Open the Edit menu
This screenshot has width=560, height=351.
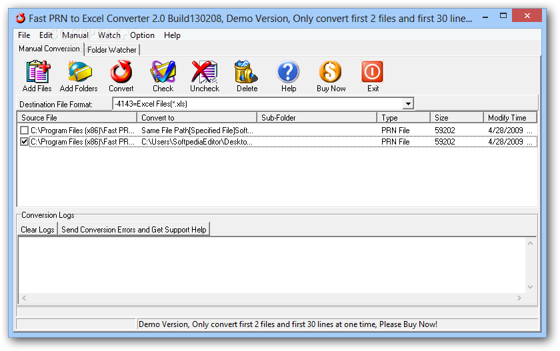click(46, 35)
